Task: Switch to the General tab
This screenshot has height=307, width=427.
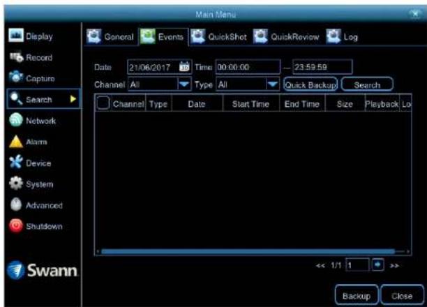Action: click(111, 37)
